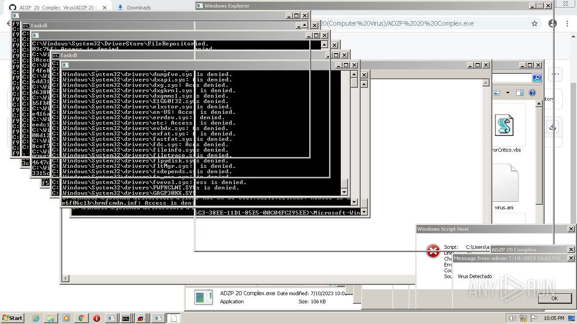
Task: Click the Windows Explorer window title bar
Action: pyautogui.click(x=363, y=6)
